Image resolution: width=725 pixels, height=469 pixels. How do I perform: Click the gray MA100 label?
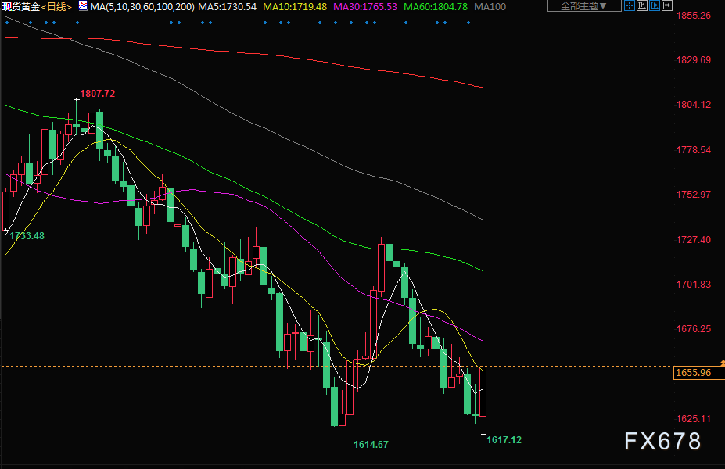coord(490,7)
